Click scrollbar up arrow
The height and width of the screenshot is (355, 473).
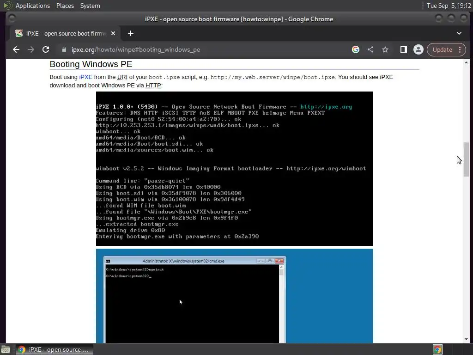467,62
